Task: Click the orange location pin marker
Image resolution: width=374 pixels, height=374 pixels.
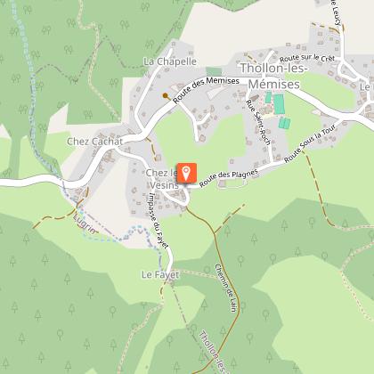Action: coord(187,173)
